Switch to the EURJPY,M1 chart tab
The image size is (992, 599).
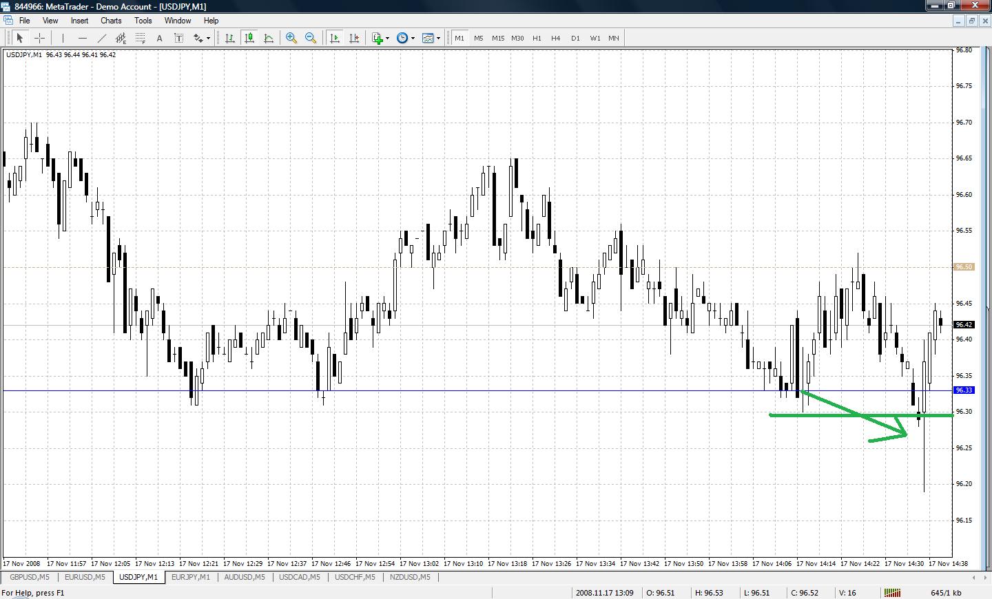click(x=190, y=577)
